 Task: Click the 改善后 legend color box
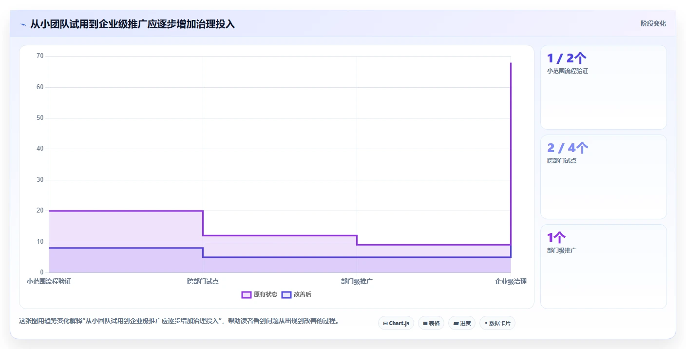(x=286, y=294)
